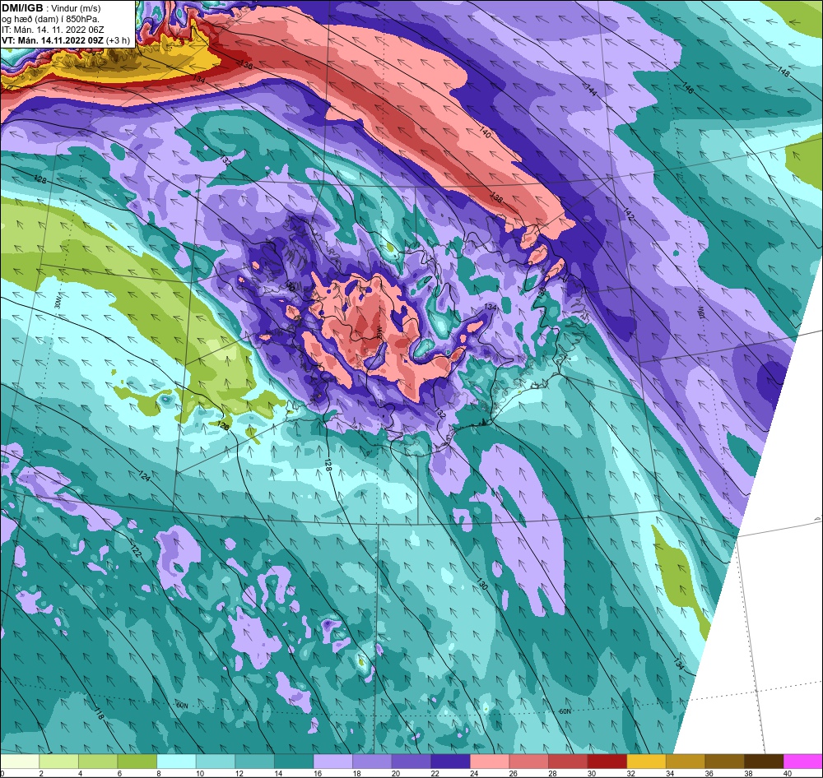Click the "DMI/IGB" title text
Viewport: 823px width, 778px height.
click(22, 8)
